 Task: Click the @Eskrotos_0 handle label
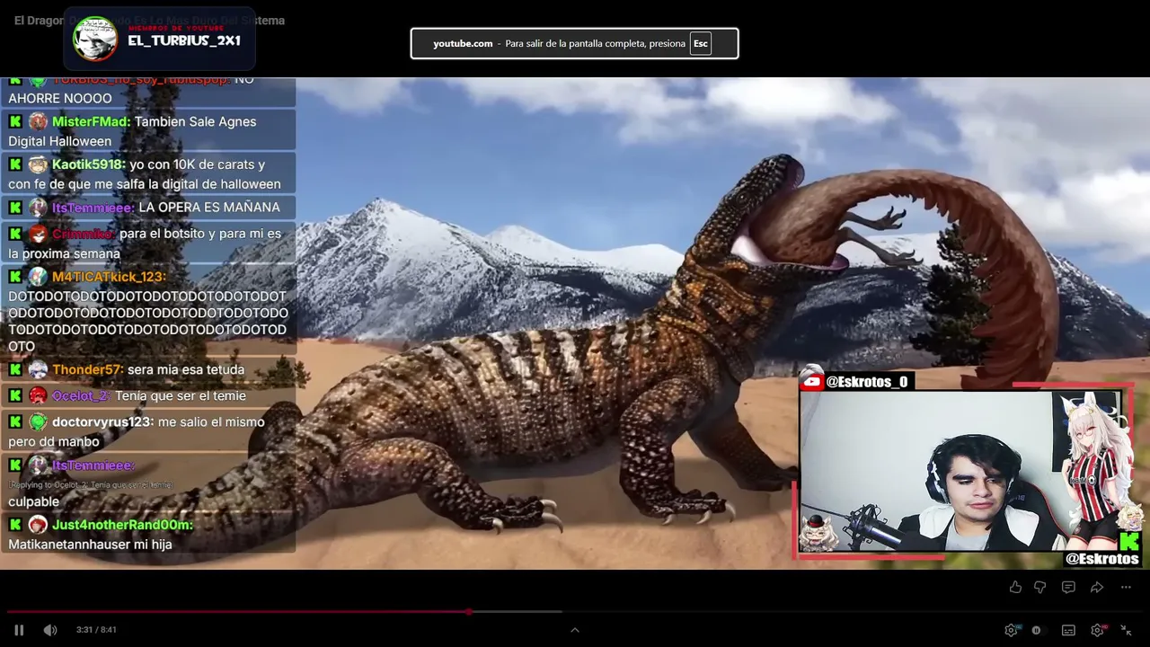click(x=867, y=382)
